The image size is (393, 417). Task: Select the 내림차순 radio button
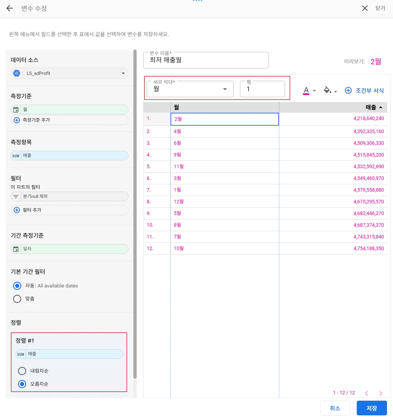[x=22, y=371]
